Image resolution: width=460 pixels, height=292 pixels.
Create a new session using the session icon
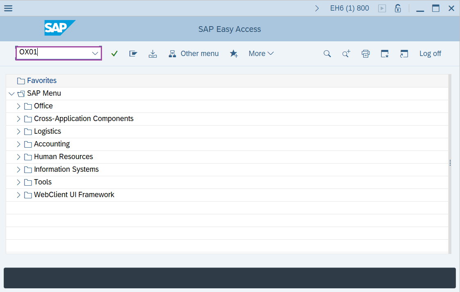coord(384,53)
